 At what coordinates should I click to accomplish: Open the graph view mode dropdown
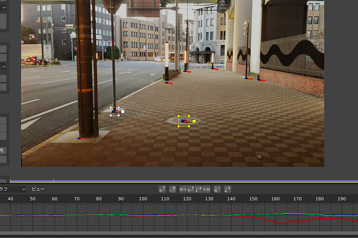(13, 189)
